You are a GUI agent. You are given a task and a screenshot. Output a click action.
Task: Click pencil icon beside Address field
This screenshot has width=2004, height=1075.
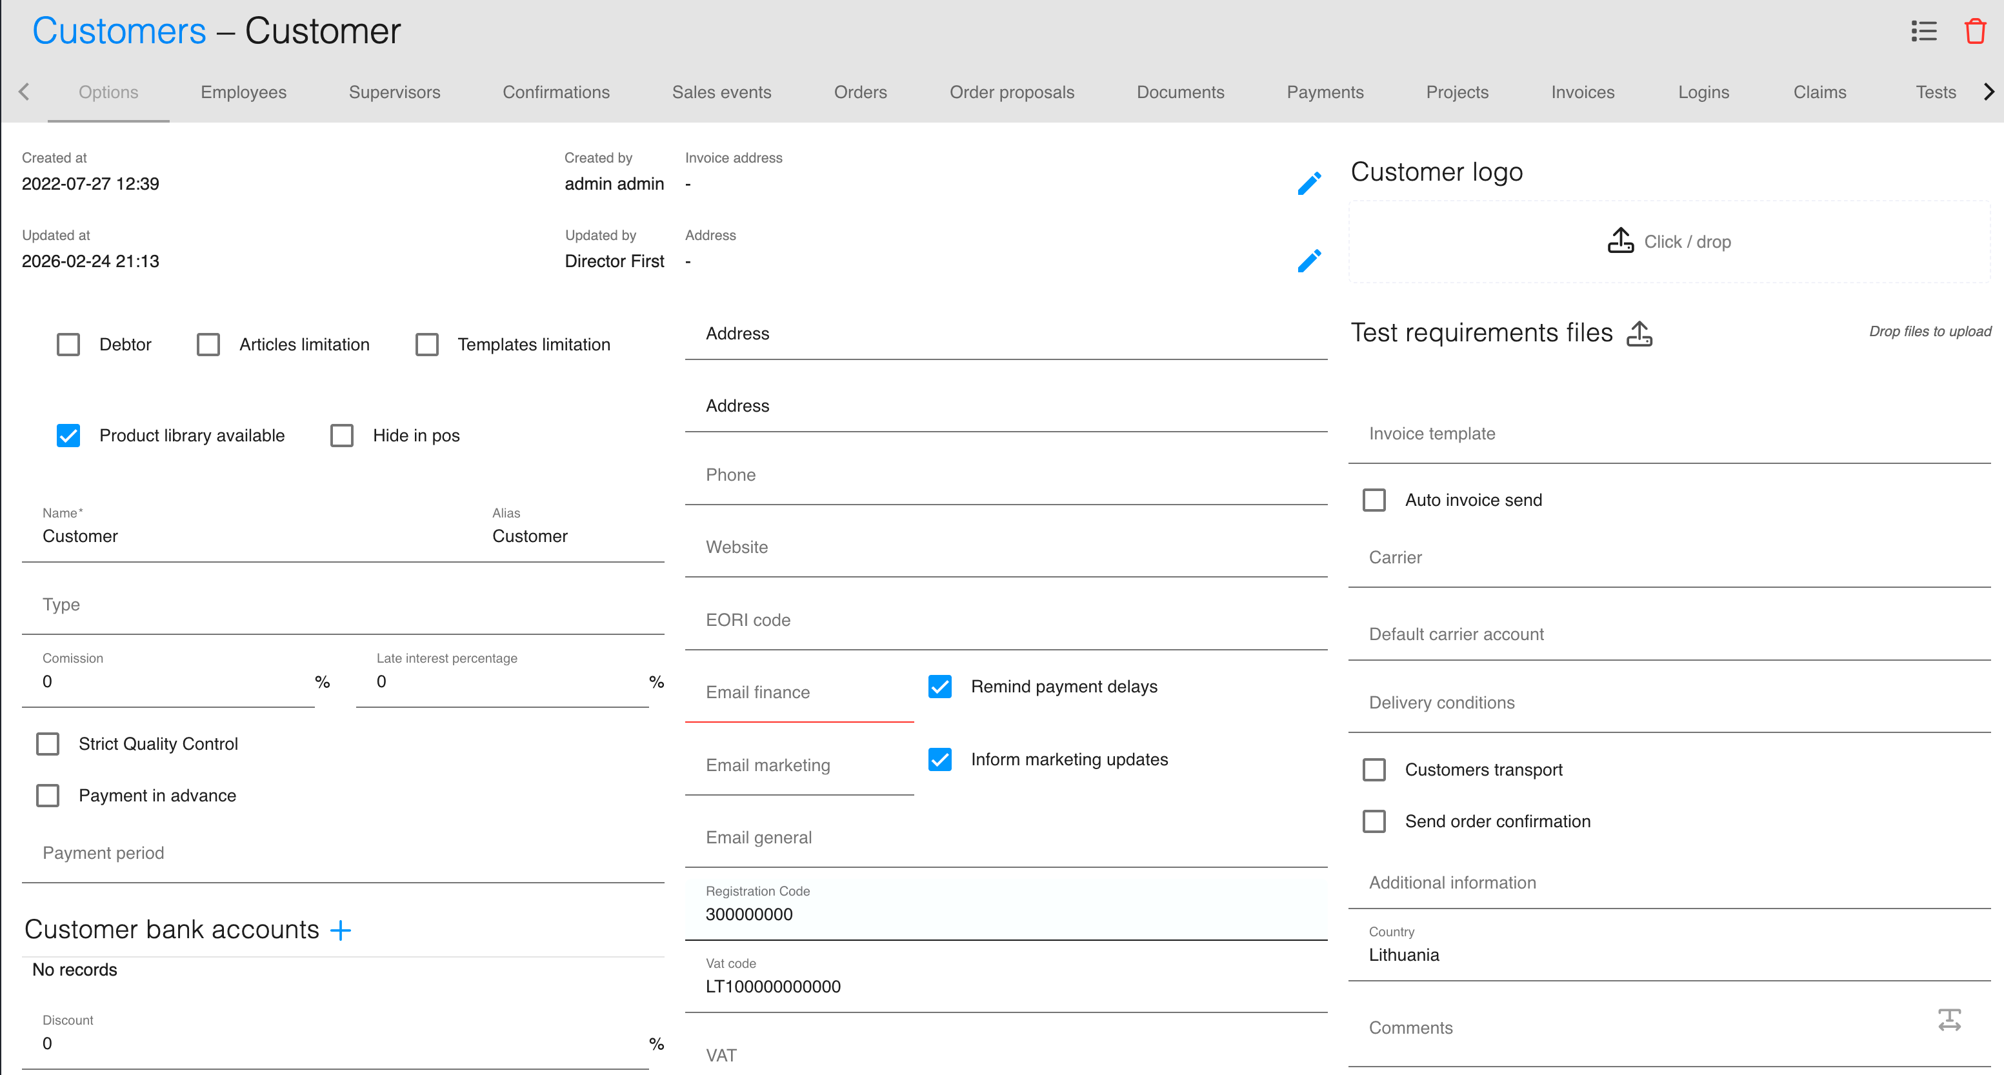1309,261
